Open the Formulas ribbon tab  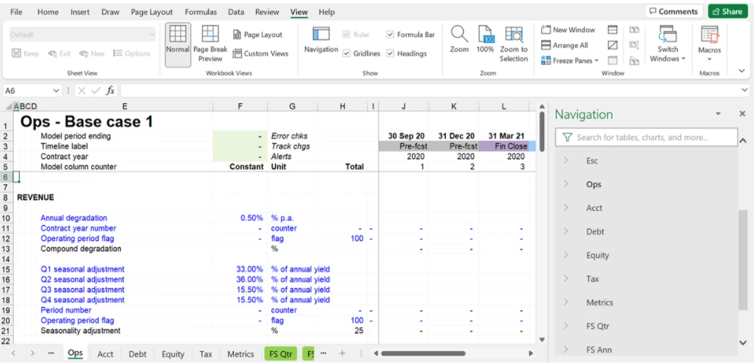(201, 12)
